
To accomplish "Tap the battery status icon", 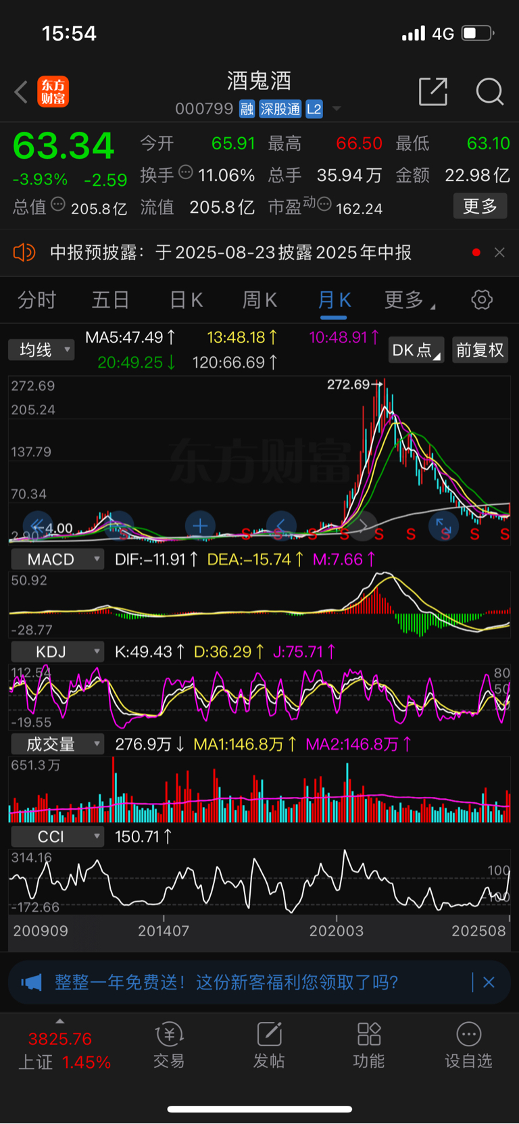I will [x=478, y=33].
